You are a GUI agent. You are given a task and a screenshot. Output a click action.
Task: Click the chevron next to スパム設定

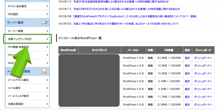(x=47, y=88)
